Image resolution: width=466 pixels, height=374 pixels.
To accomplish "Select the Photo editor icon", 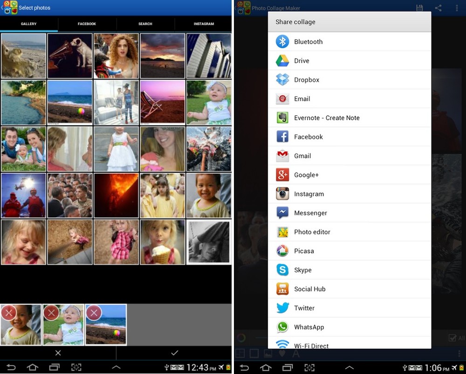I will pos(282,232).
